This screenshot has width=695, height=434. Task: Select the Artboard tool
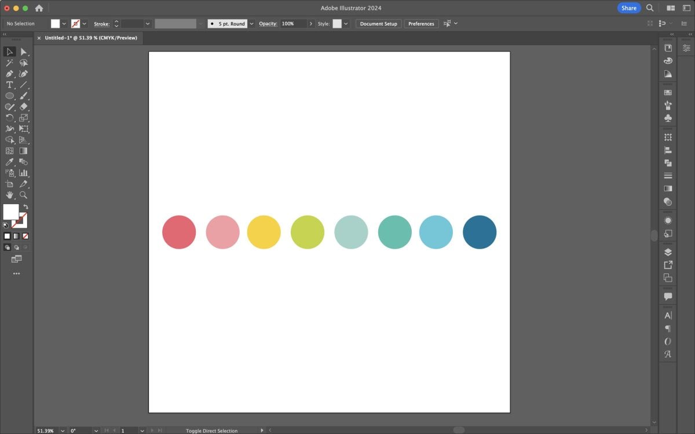10,184
